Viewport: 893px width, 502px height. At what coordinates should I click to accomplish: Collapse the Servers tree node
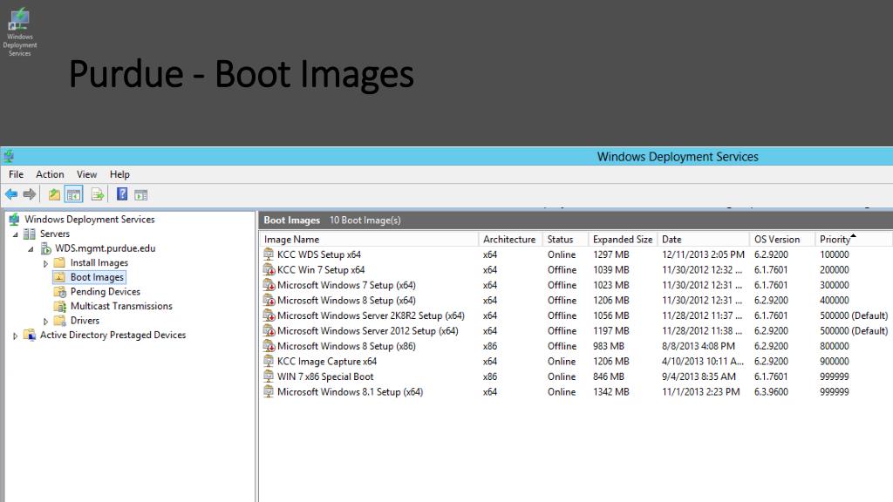pos(16,234)
